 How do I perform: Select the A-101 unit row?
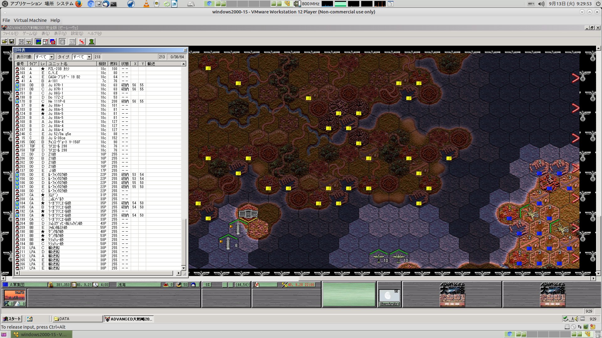click(98, 81)
